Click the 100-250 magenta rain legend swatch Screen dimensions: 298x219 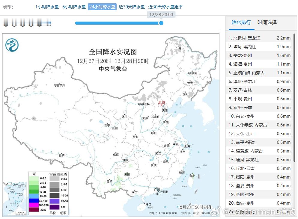pyautogui.click(x=34, y=205)
